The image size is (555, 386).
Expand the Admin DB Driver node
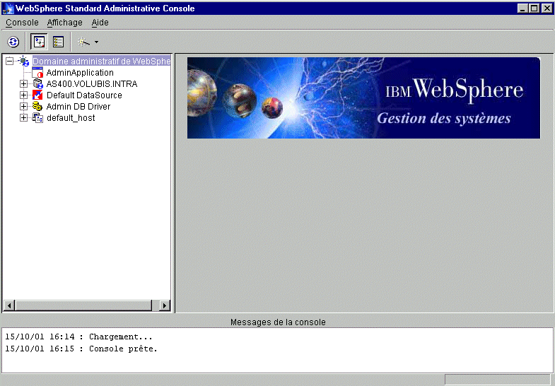tap(23, 107)
